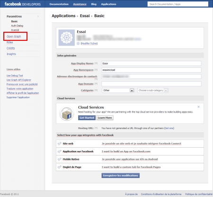The image size is (213, 197).
Task: Click À propos de footer link
Action: 131,194
